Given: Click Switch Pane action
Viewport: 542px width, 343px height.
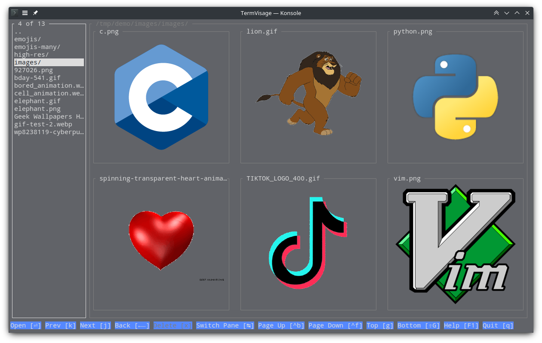Looking at the screenshot, I should (225, 325).
